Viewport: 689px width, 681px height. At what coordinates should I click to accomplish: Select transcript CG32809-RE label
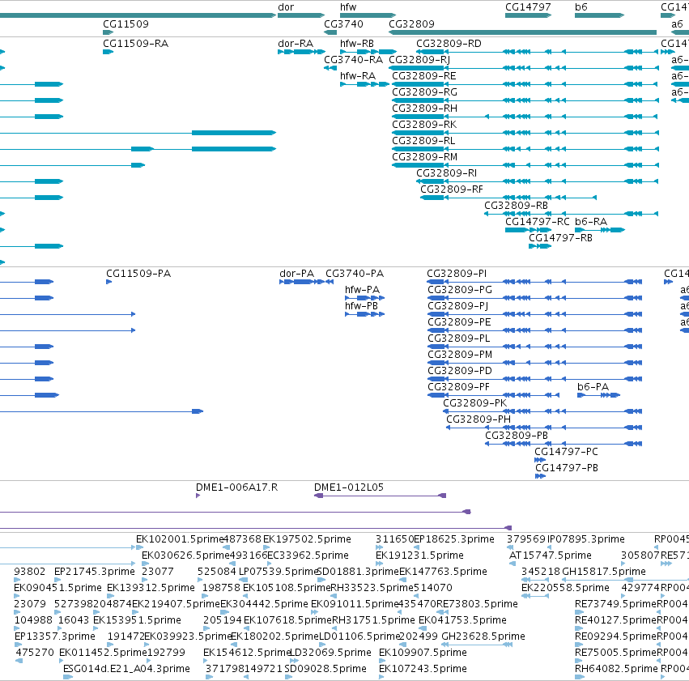point(424,76)
